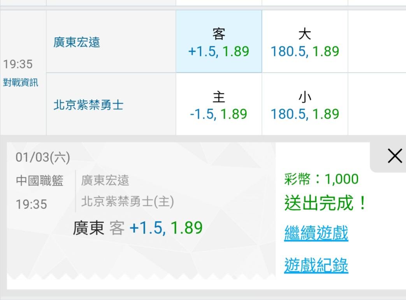Click the 19:35 time below 中國職籃
The image size is (406, 300).
pyautogui.click(x=31, y=204)
